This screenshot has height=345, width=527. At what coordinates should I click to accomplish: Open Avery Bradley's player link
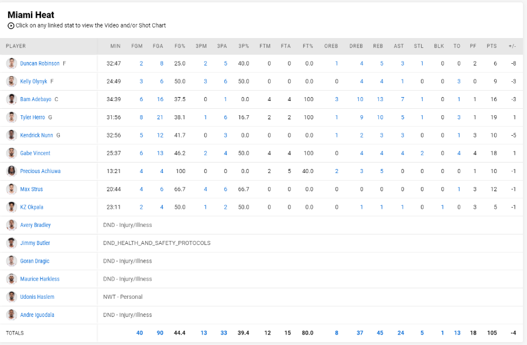pyautogui.click(x=35, y=225)
